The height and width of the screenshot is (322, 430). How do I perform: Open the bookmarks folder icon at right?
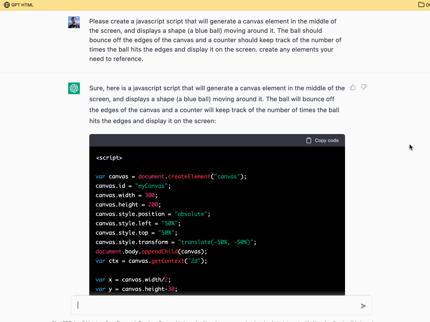click(x=421, y=5)
